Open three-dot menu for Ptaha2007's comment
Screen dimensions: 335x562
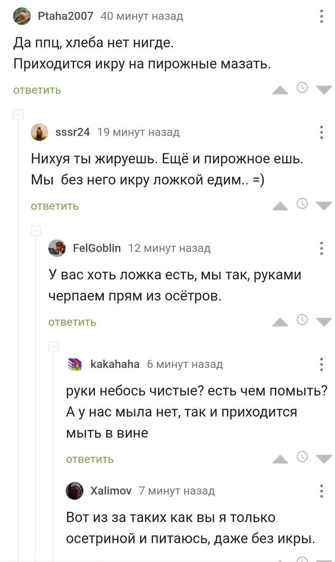coord(322,16)
